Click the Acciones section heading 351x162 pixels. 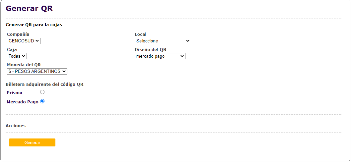point(16,126)
